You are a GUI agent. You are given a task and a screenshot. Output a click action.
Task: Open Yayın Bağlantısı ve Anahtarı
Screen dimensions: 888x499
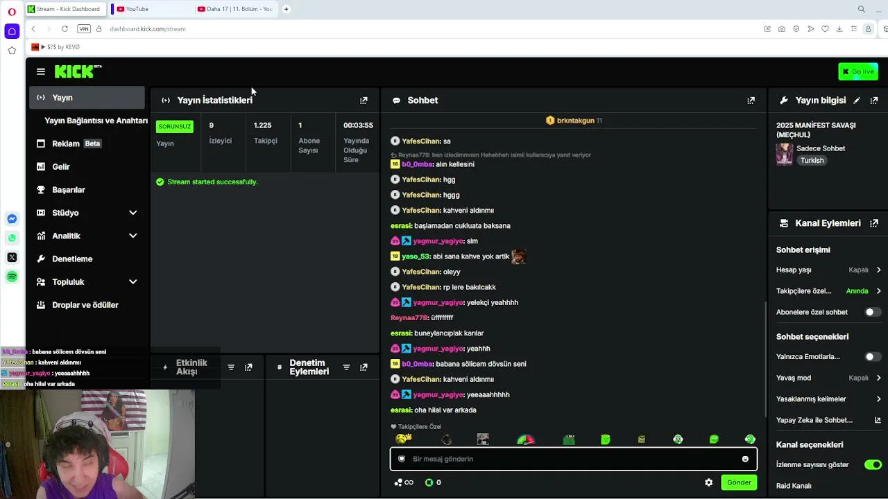[x=96, y=121]
